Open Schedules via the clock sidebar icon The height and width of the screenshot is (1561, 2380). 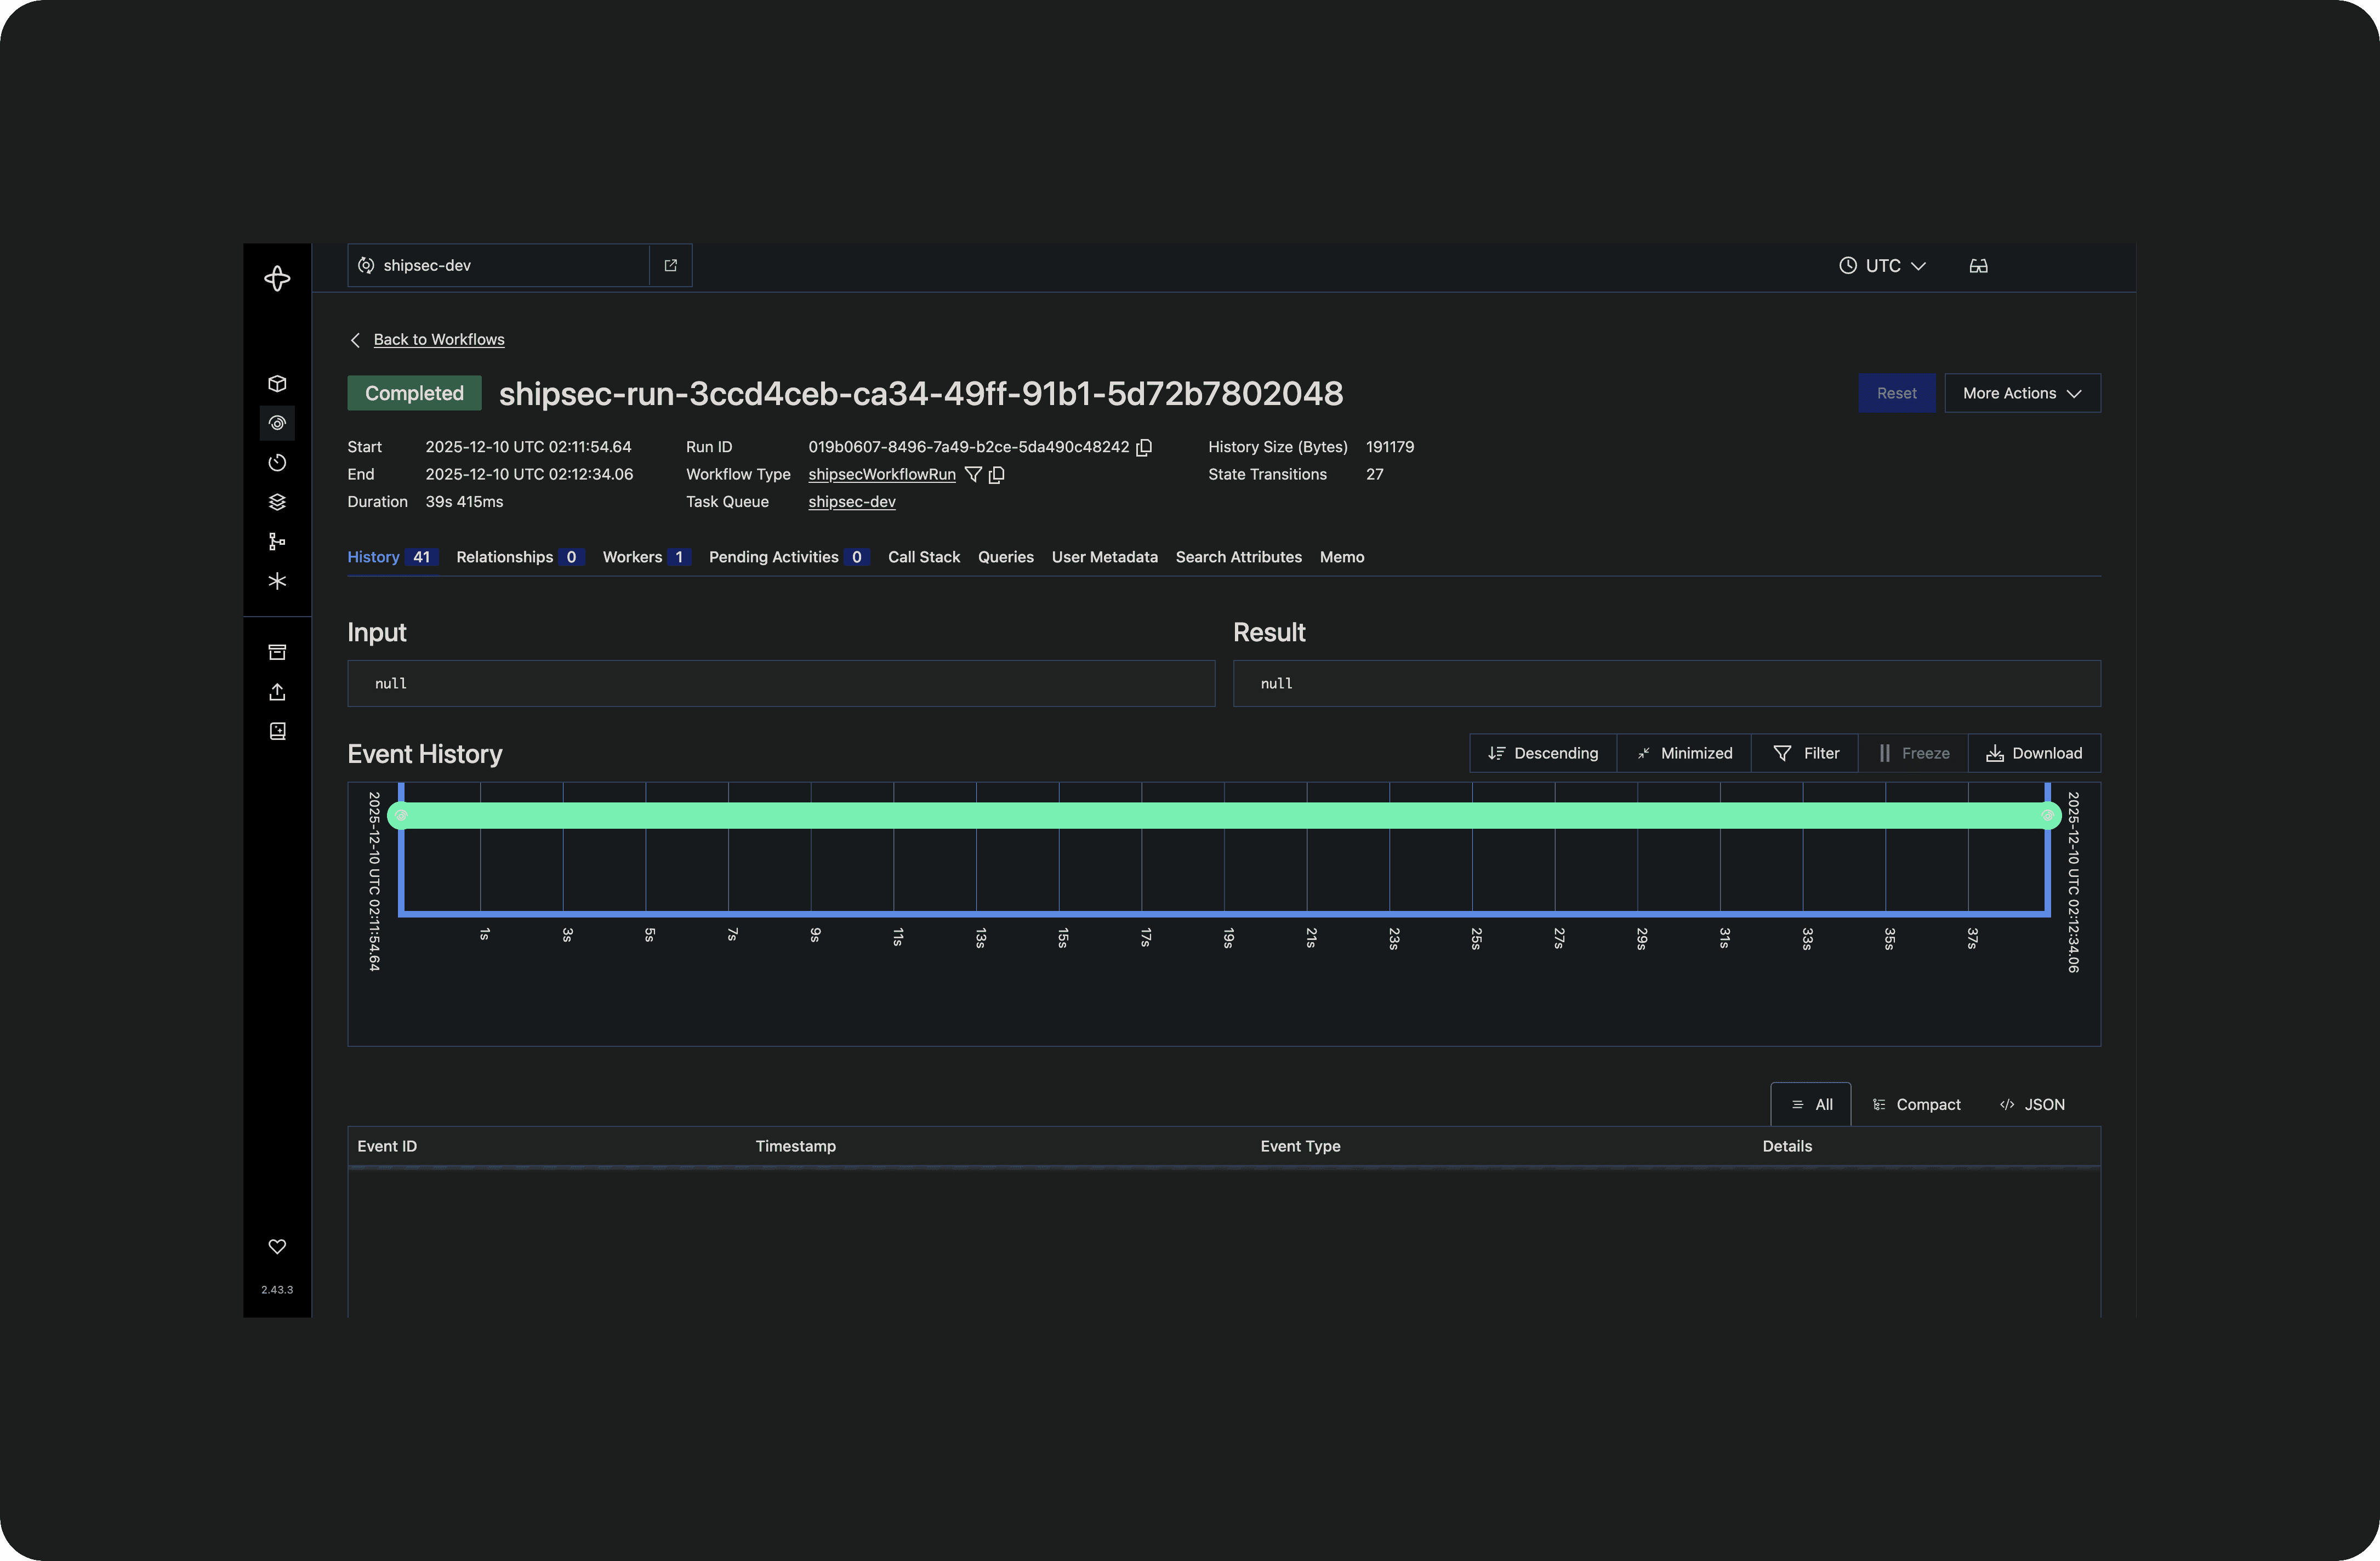pos(277,462)
